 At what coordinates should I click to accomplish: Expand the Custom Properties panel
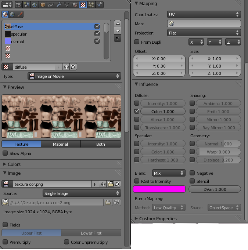136,218
